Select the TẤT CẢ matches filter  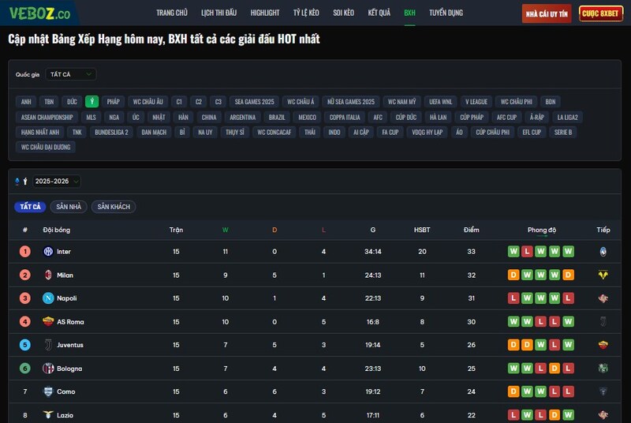point(30,207)
